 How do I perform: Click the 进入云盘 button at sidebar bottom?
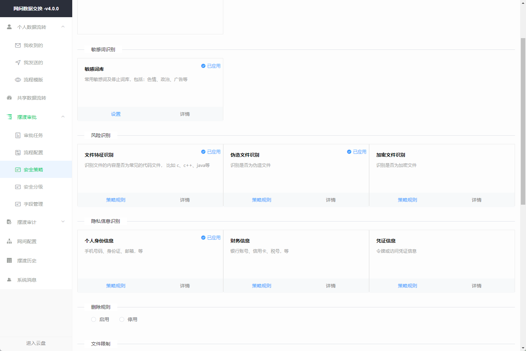[x=36, y=343]
